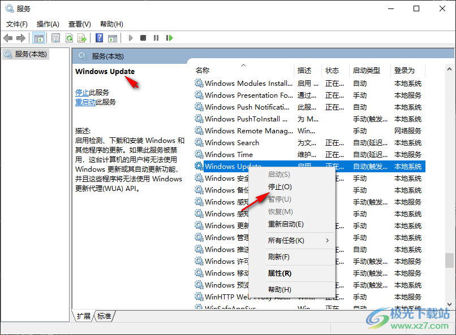Viewport: 456px width, 335px height.
Task: Click the scrollbar down arrow
Action: click(x=449, y=304)
